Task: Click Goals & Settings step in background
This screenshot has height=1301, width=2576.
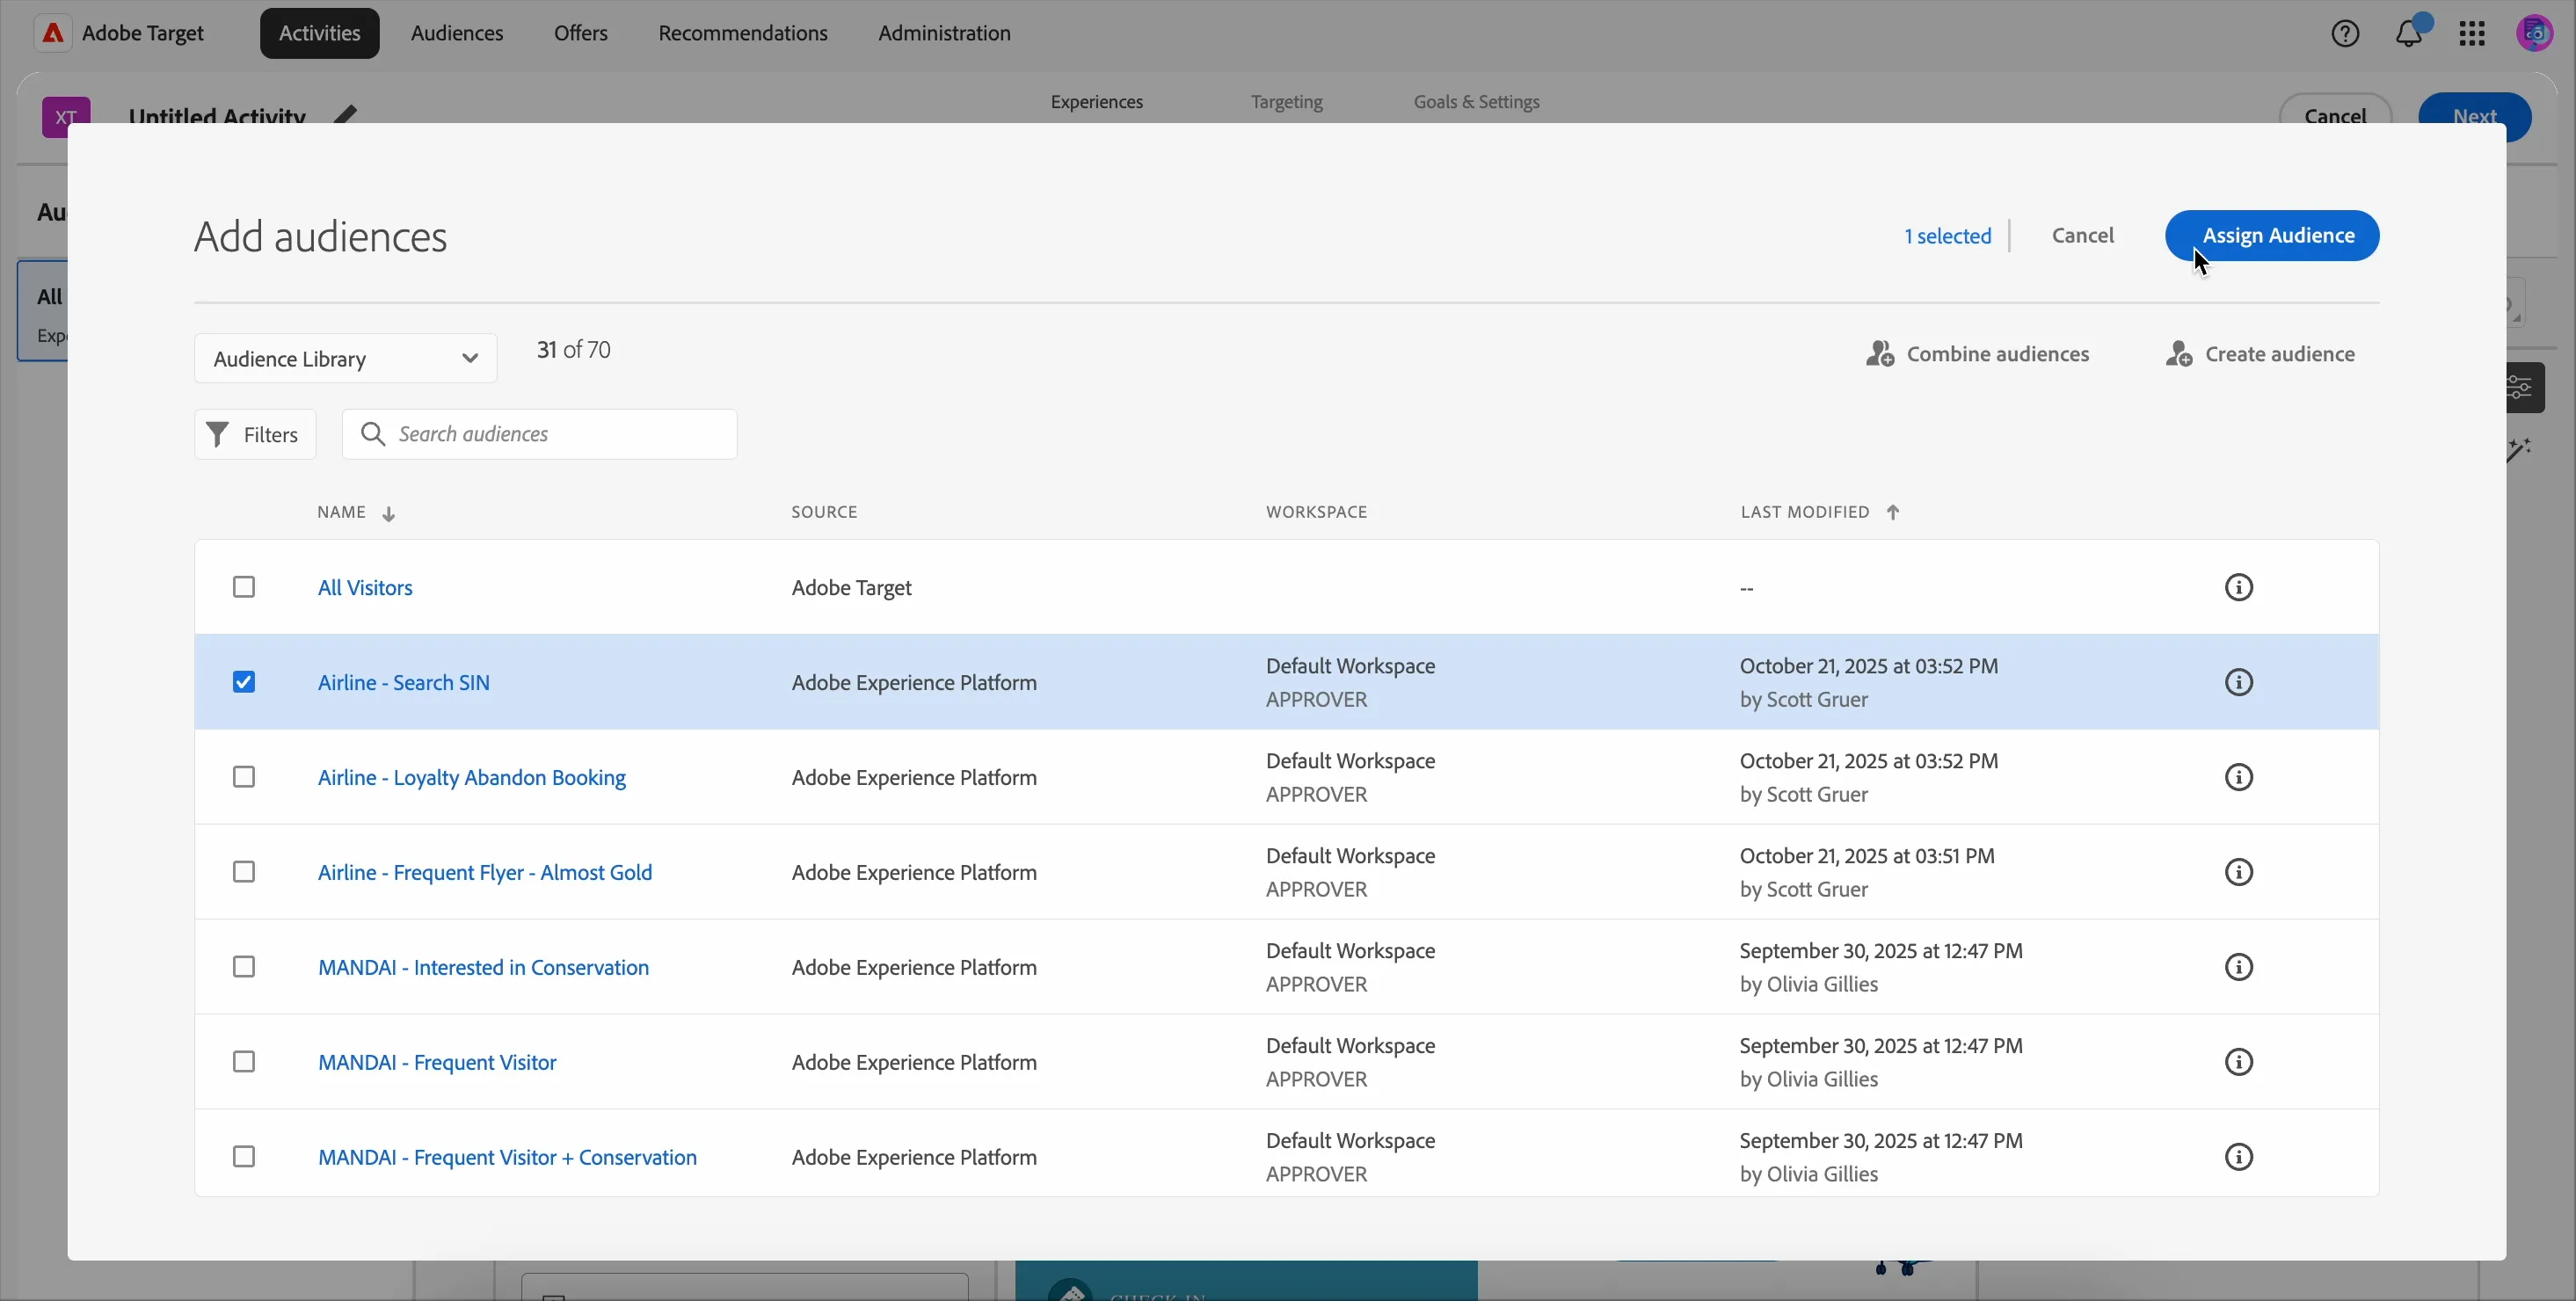Action: 1476,102
